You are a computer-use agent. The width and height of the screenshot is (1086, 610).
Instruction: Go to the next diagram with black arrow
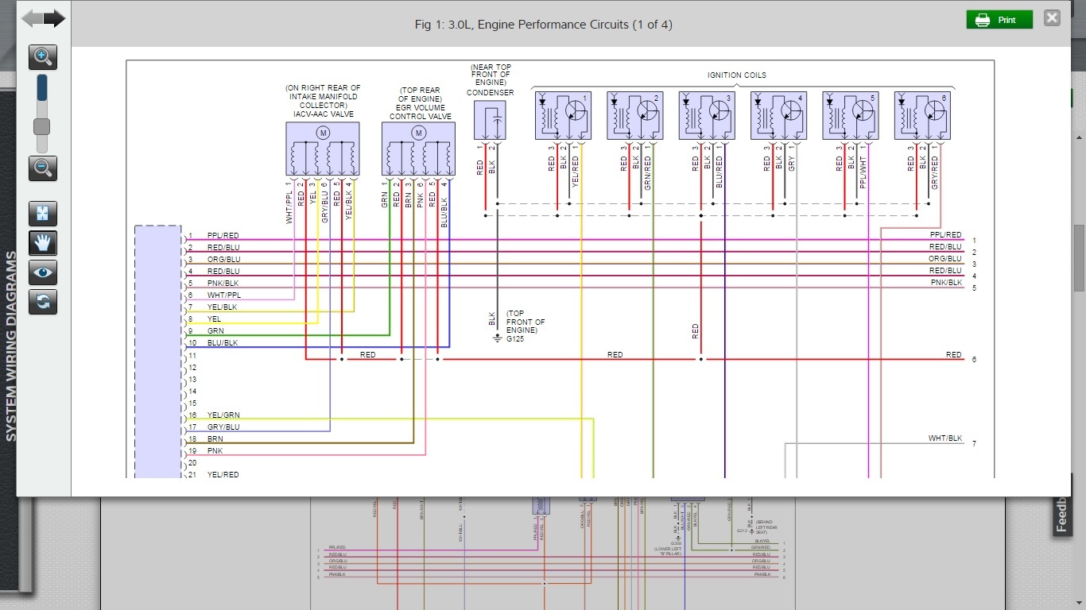pyautogui.click(x=55, y=19)
